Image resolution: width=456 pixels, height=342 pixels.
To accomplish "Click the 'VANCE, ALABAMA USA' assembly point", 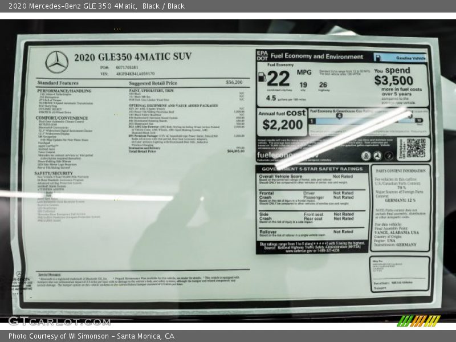I will coord(397,233).
